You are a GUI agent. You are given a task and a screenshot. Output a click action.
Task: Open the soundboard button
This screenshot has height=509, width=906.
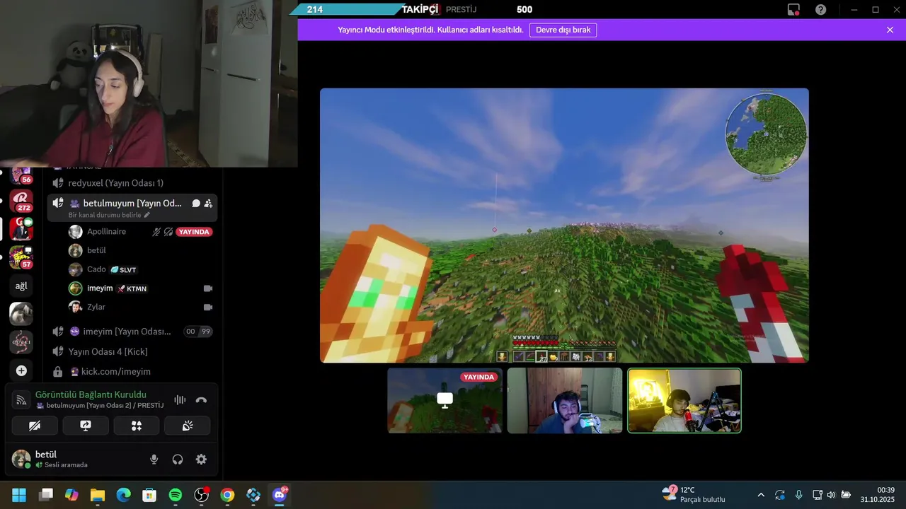188,426
